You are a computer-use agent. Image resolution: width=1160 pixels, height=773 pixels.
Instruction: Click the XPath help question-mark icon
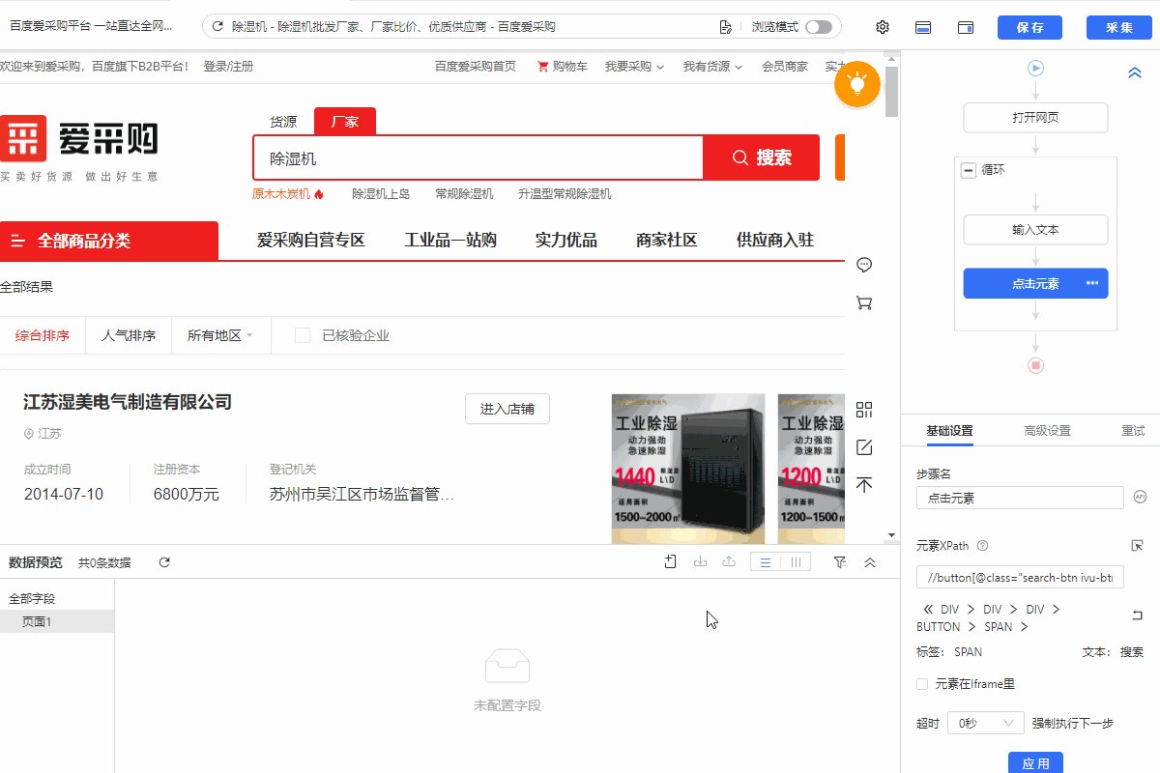coord(981,546)
